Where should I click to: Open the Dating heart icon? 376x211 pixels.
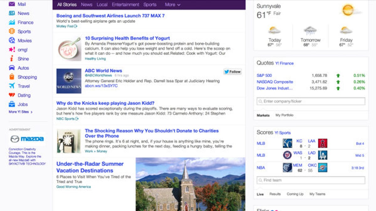pyautogui.click(x=12, y=95)
